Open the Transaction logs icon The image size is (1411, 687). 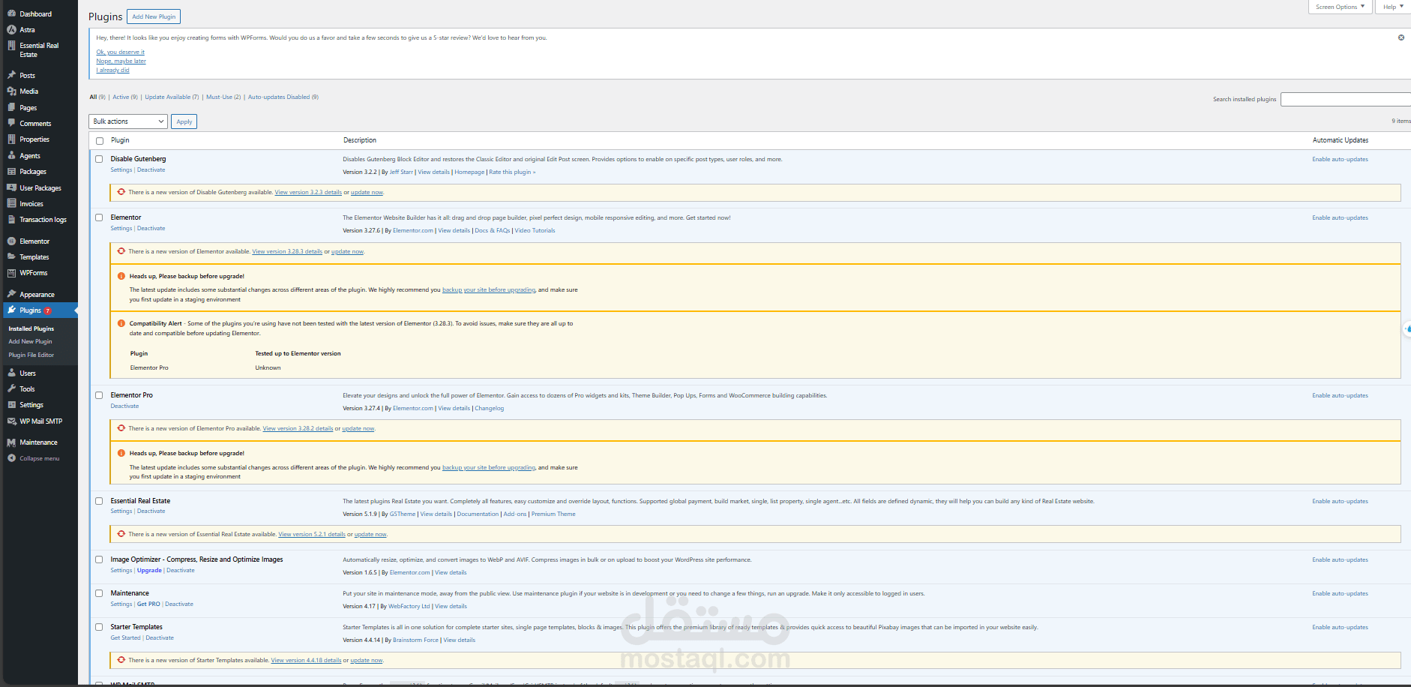coord(11,220)
